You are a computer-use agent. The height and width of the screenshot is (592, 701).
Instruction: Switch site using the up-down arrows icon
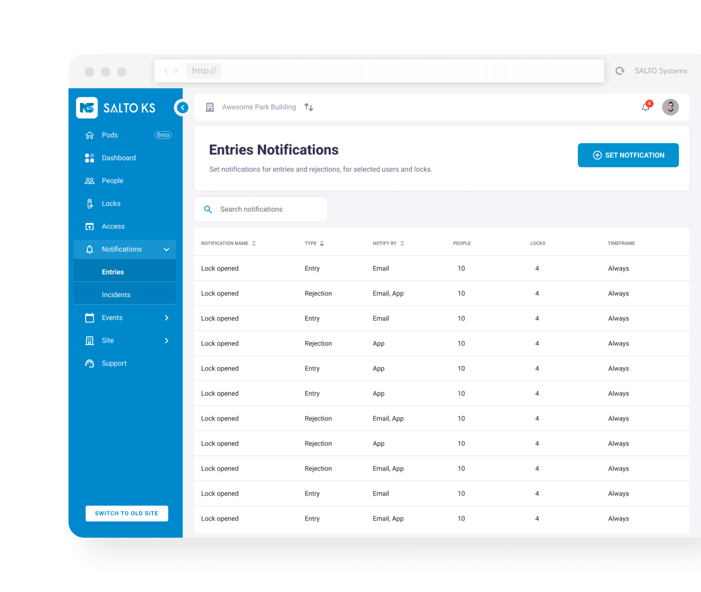309,107
